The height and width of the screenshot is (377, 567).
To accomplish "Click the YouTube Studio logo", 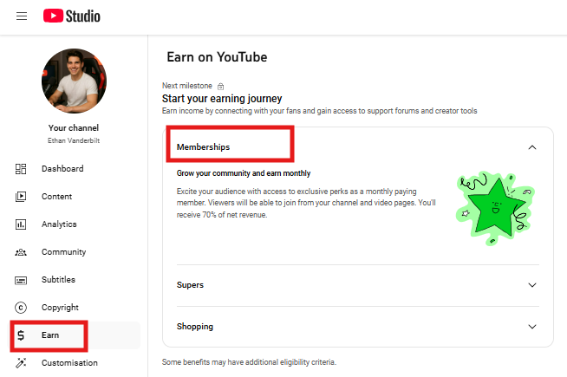I will point(72,16).
